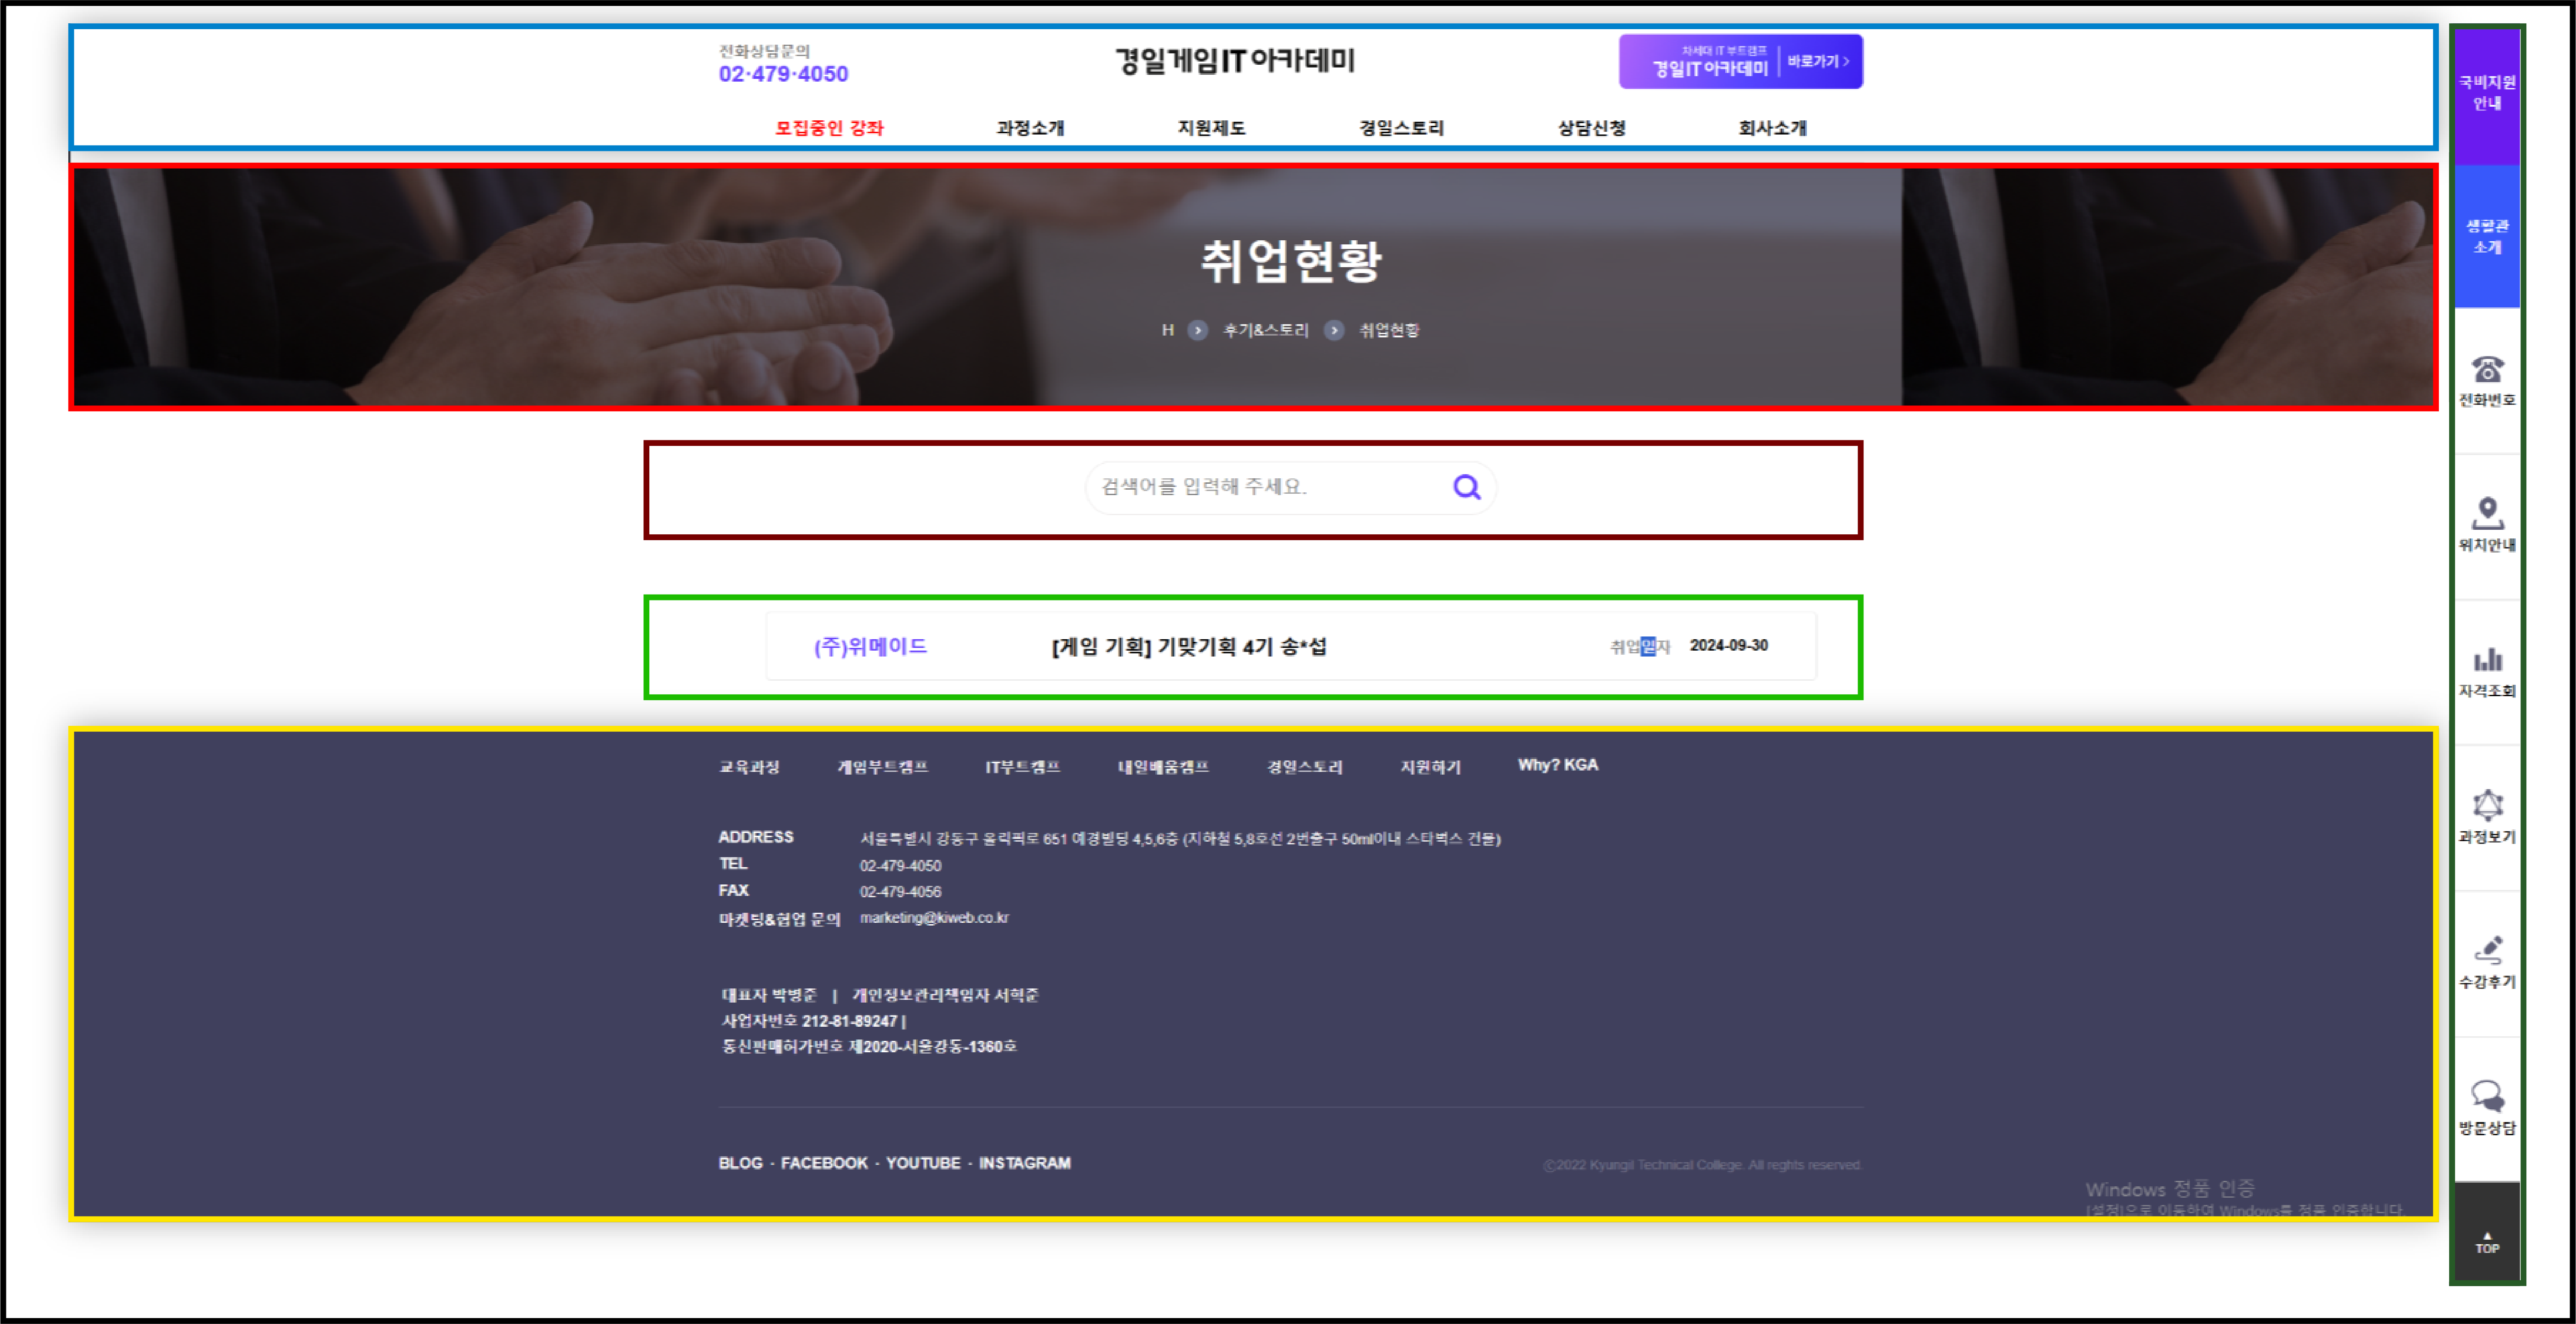Click the phone number 02-479-4050 in header
The height and width of the screenshot is (1324, 2576).
tap(783, 74)
